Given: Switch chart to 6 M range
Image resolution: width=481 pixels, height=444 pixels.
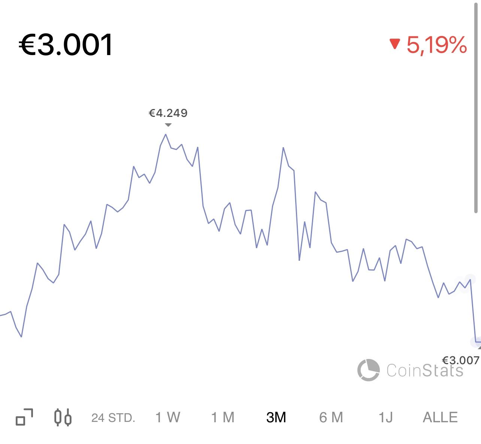Looking at the screenshot, I should 331,417.
